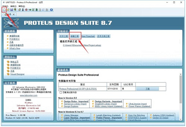The width and height of the screenshot is (186, 127).
Task: Click the New Flowchart button
Action: point(88,36)
